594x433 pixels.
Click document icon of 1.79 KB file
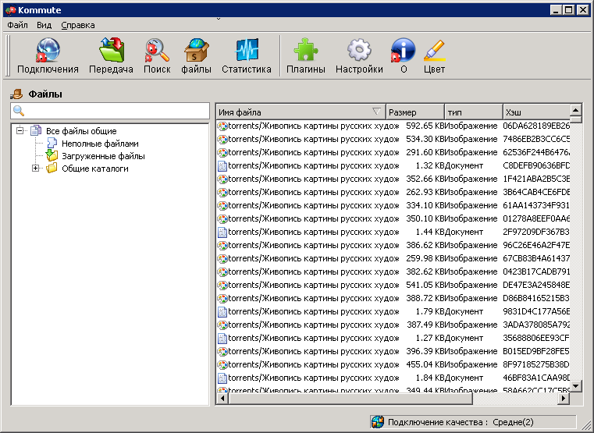pos(222,311)
